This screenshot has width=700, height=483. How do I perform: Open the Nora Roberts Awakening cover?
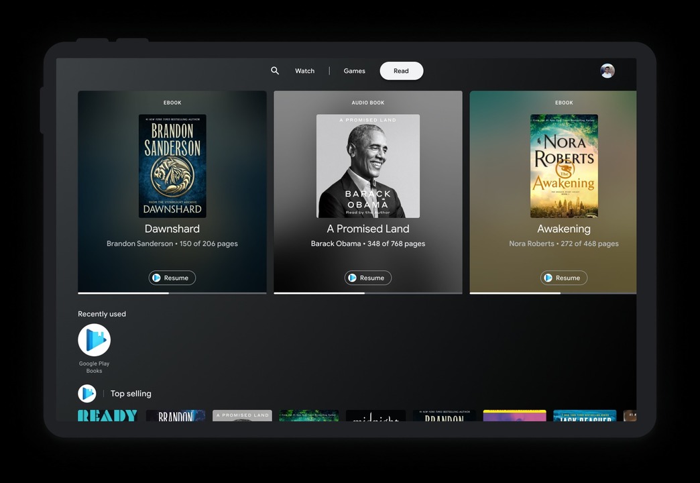(564, 166)
